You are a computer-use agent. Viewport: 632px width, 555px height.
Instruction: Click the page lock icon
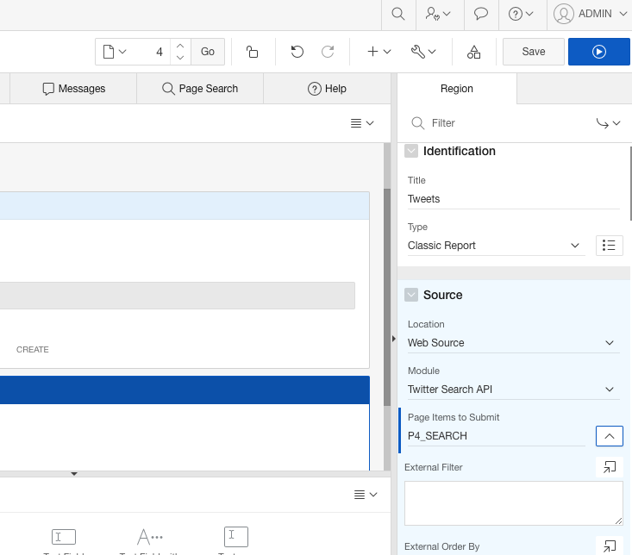click(x=253, y=52)
